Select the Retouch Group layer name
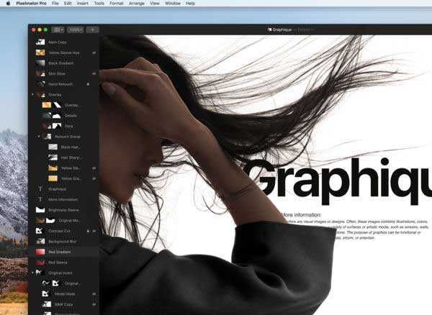Screen dimensions: 432x315 click(68, 137)
